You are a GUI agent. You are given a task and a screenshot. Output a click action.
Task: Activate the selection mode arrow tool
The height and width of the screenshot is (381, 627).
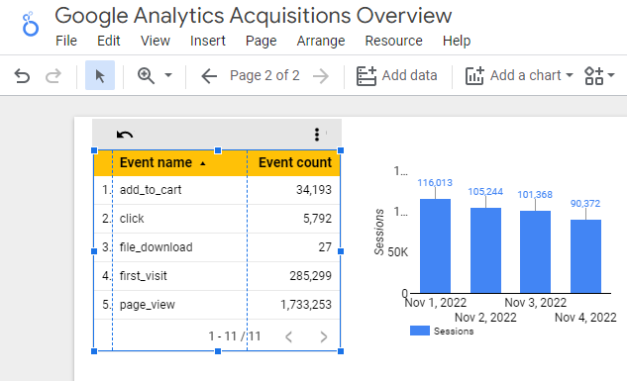100,75
